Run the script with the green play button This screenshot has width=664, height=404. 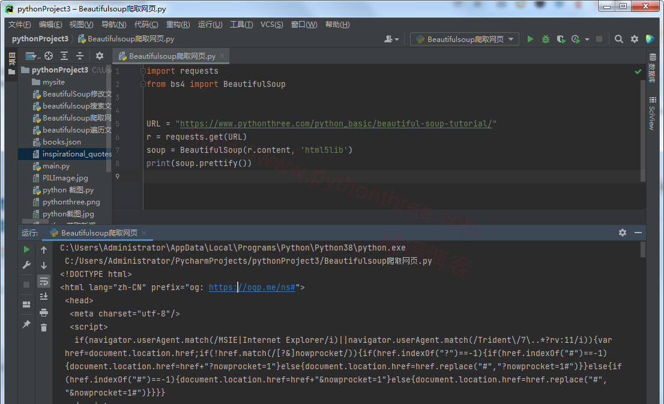coord(530,40)
